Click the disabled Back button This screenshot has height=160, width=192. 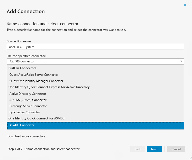point(138,149)
